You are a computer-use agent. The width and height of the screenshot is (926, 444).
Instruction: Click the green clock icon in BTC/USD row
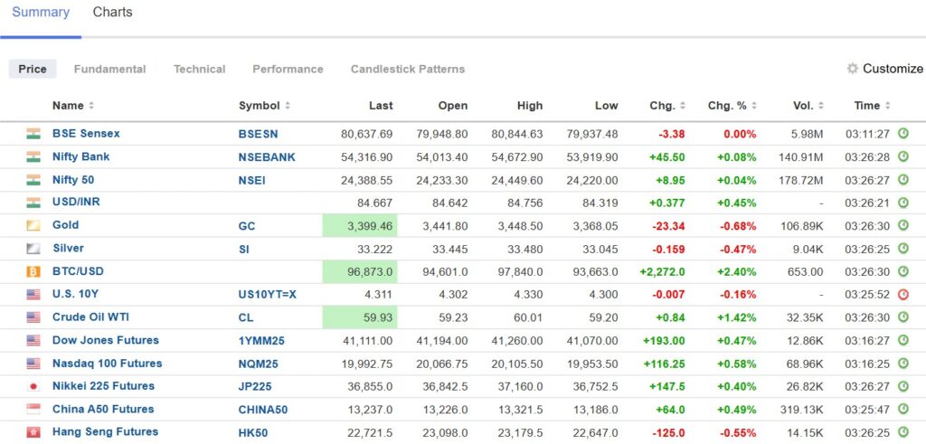click(903, 271)
